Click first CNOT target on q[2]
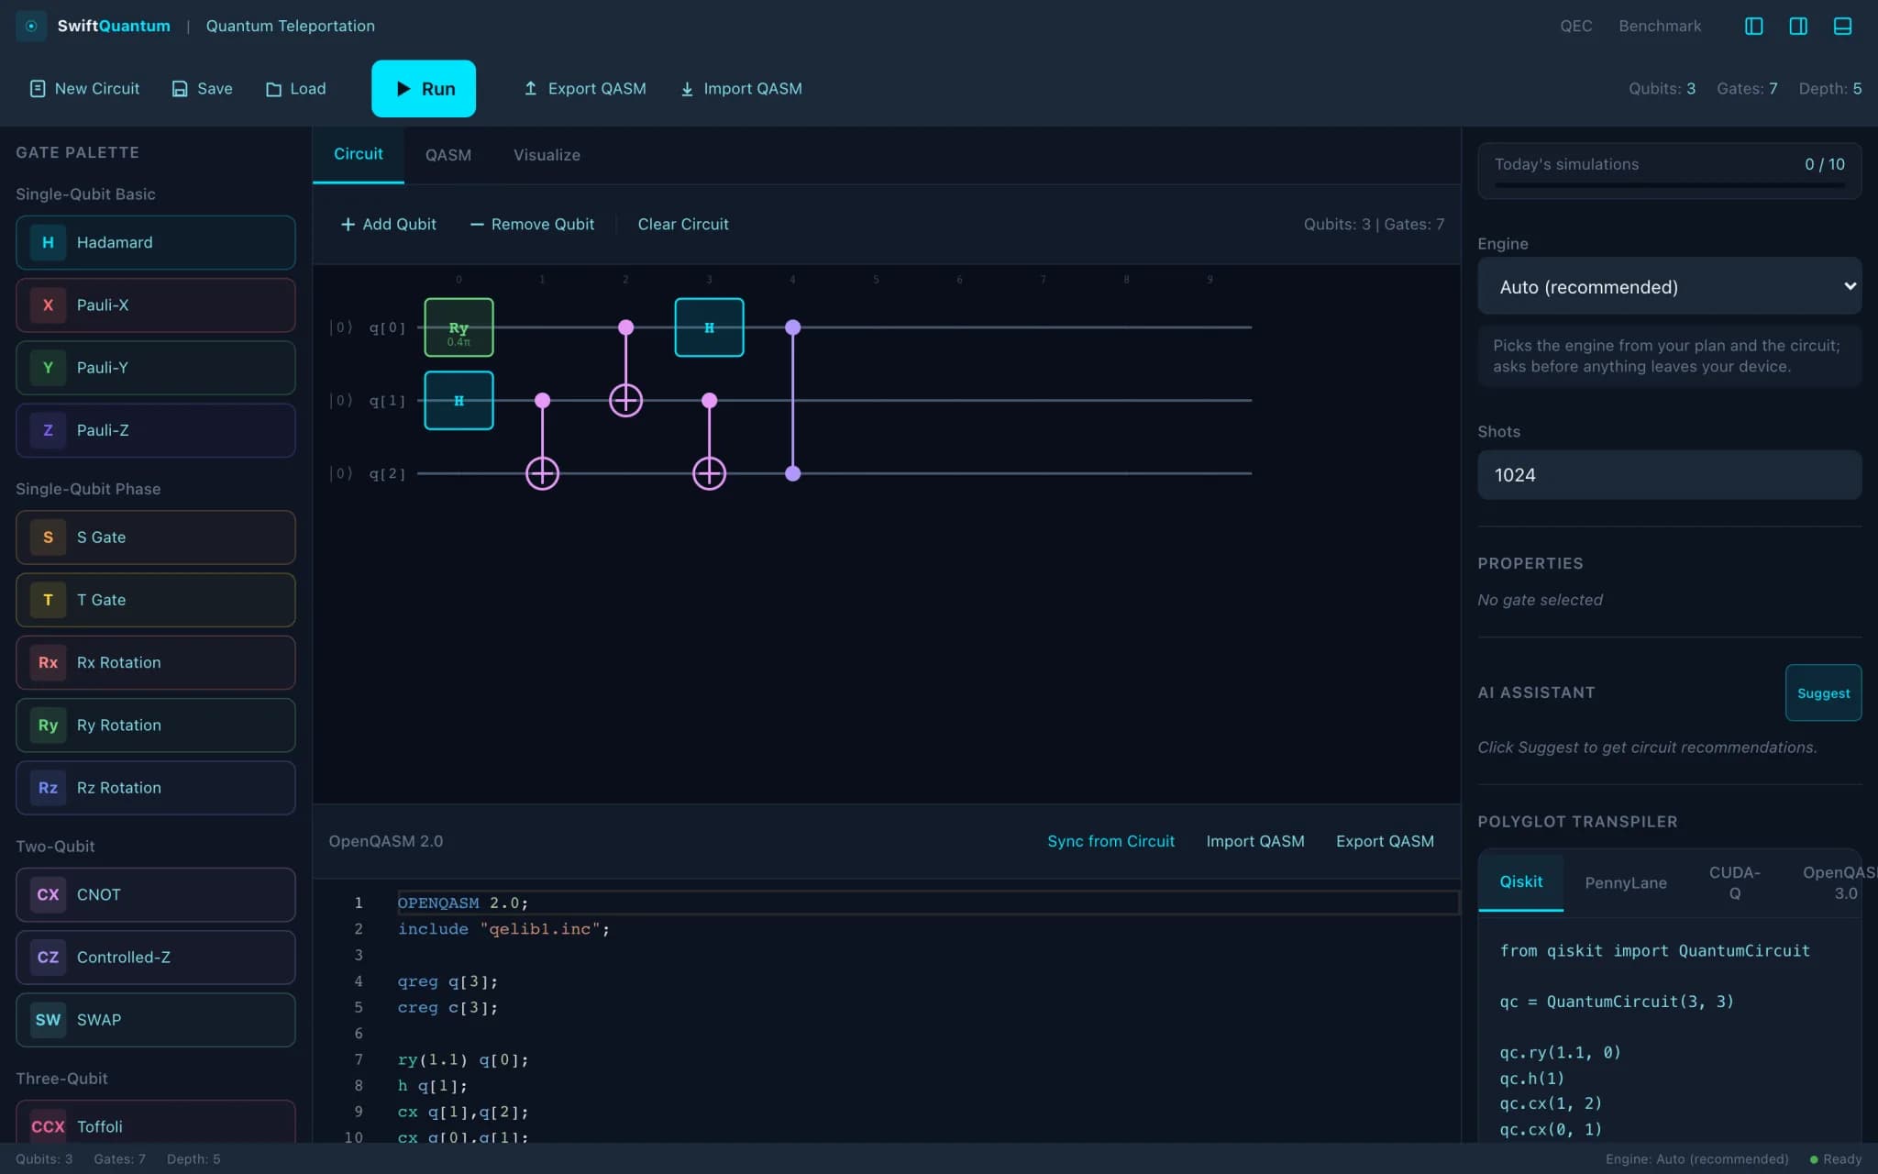1878x1174 pixels. (x=542, y=473)
